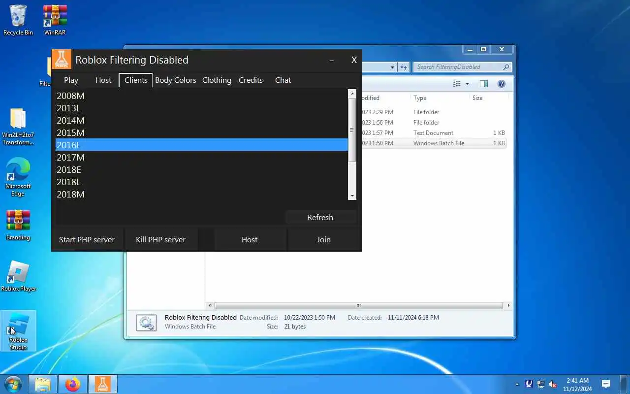Open Explorer help question mark icon

pyautogui.click(x=502, y=84)
